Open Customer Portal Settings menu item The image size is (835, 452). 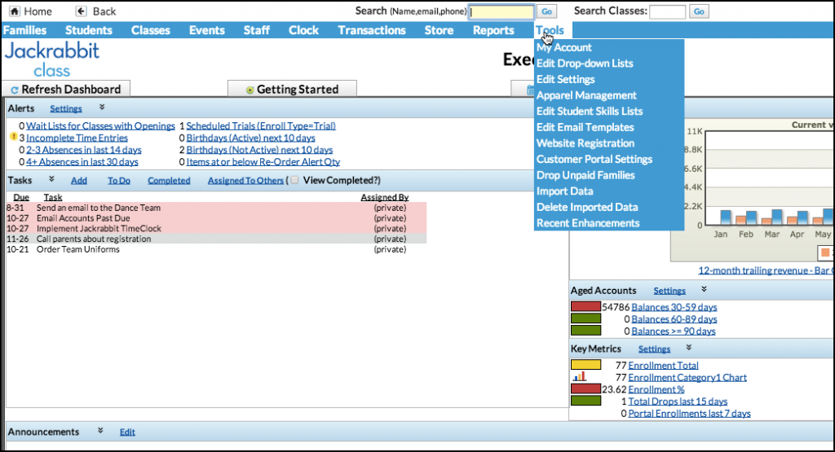point(594,159)
